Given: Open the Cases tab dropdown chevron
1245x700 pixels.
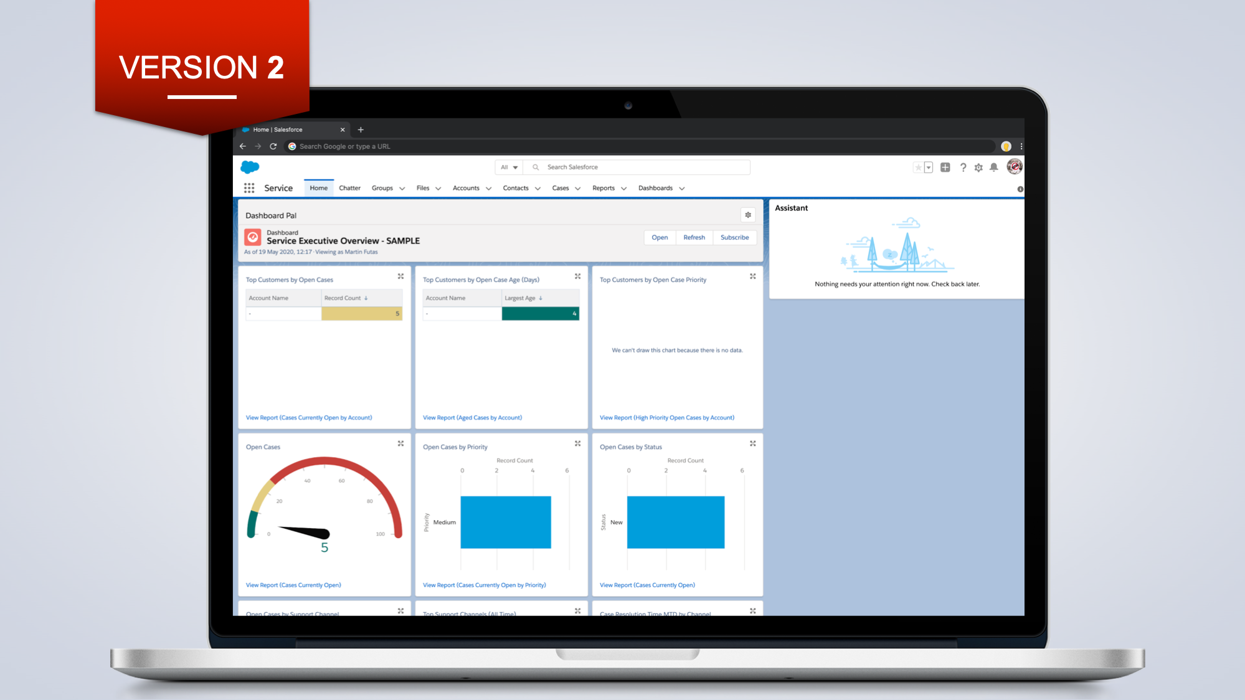Looking at the screenshot, I should (x=578, y=189).
